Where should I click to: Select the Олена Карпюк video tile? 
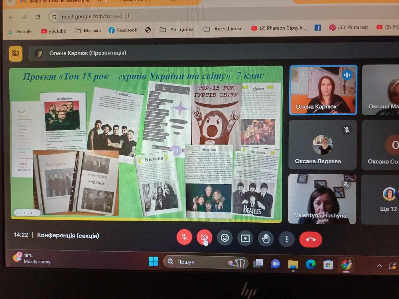tap(323, 90)
